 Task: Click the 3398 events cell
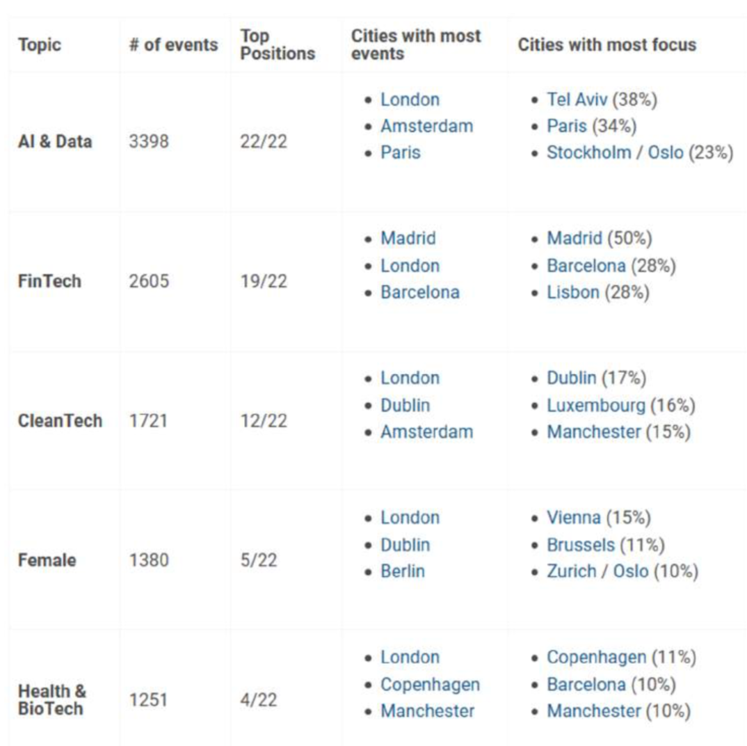tap(149, 142)
